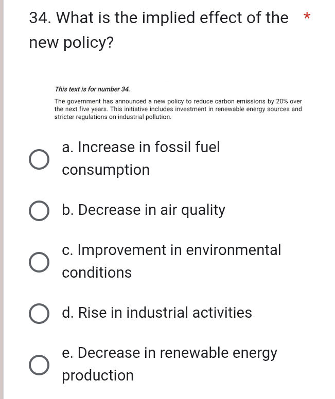Pick the radio button for option e
Image resolution: width=335 pixels, height=399 pixels.
pos(39,365)
